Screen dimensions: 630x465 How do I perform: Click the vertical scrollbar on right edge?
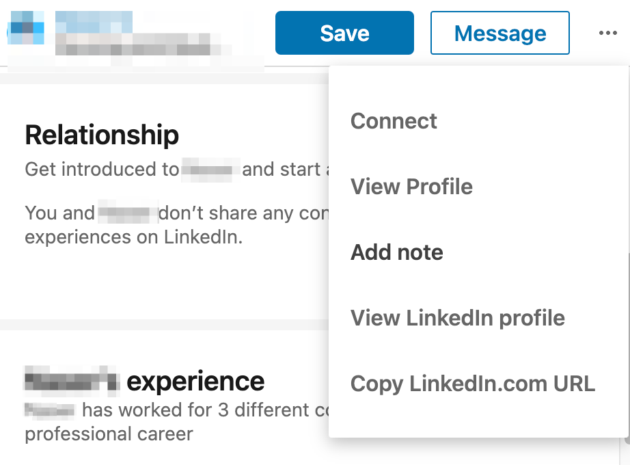(627, 346)
